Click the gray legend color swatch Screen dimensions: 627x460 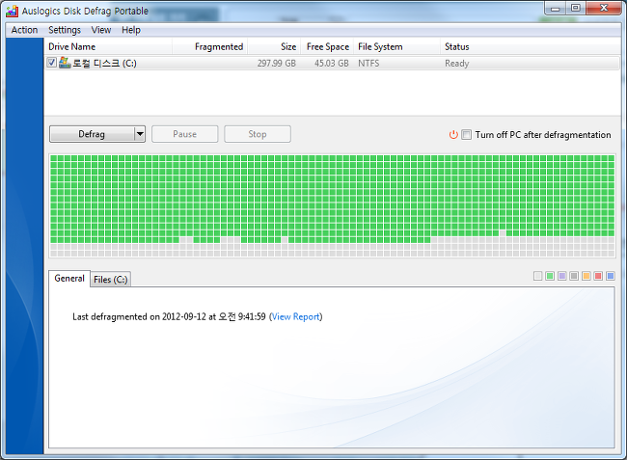(574, 276)
